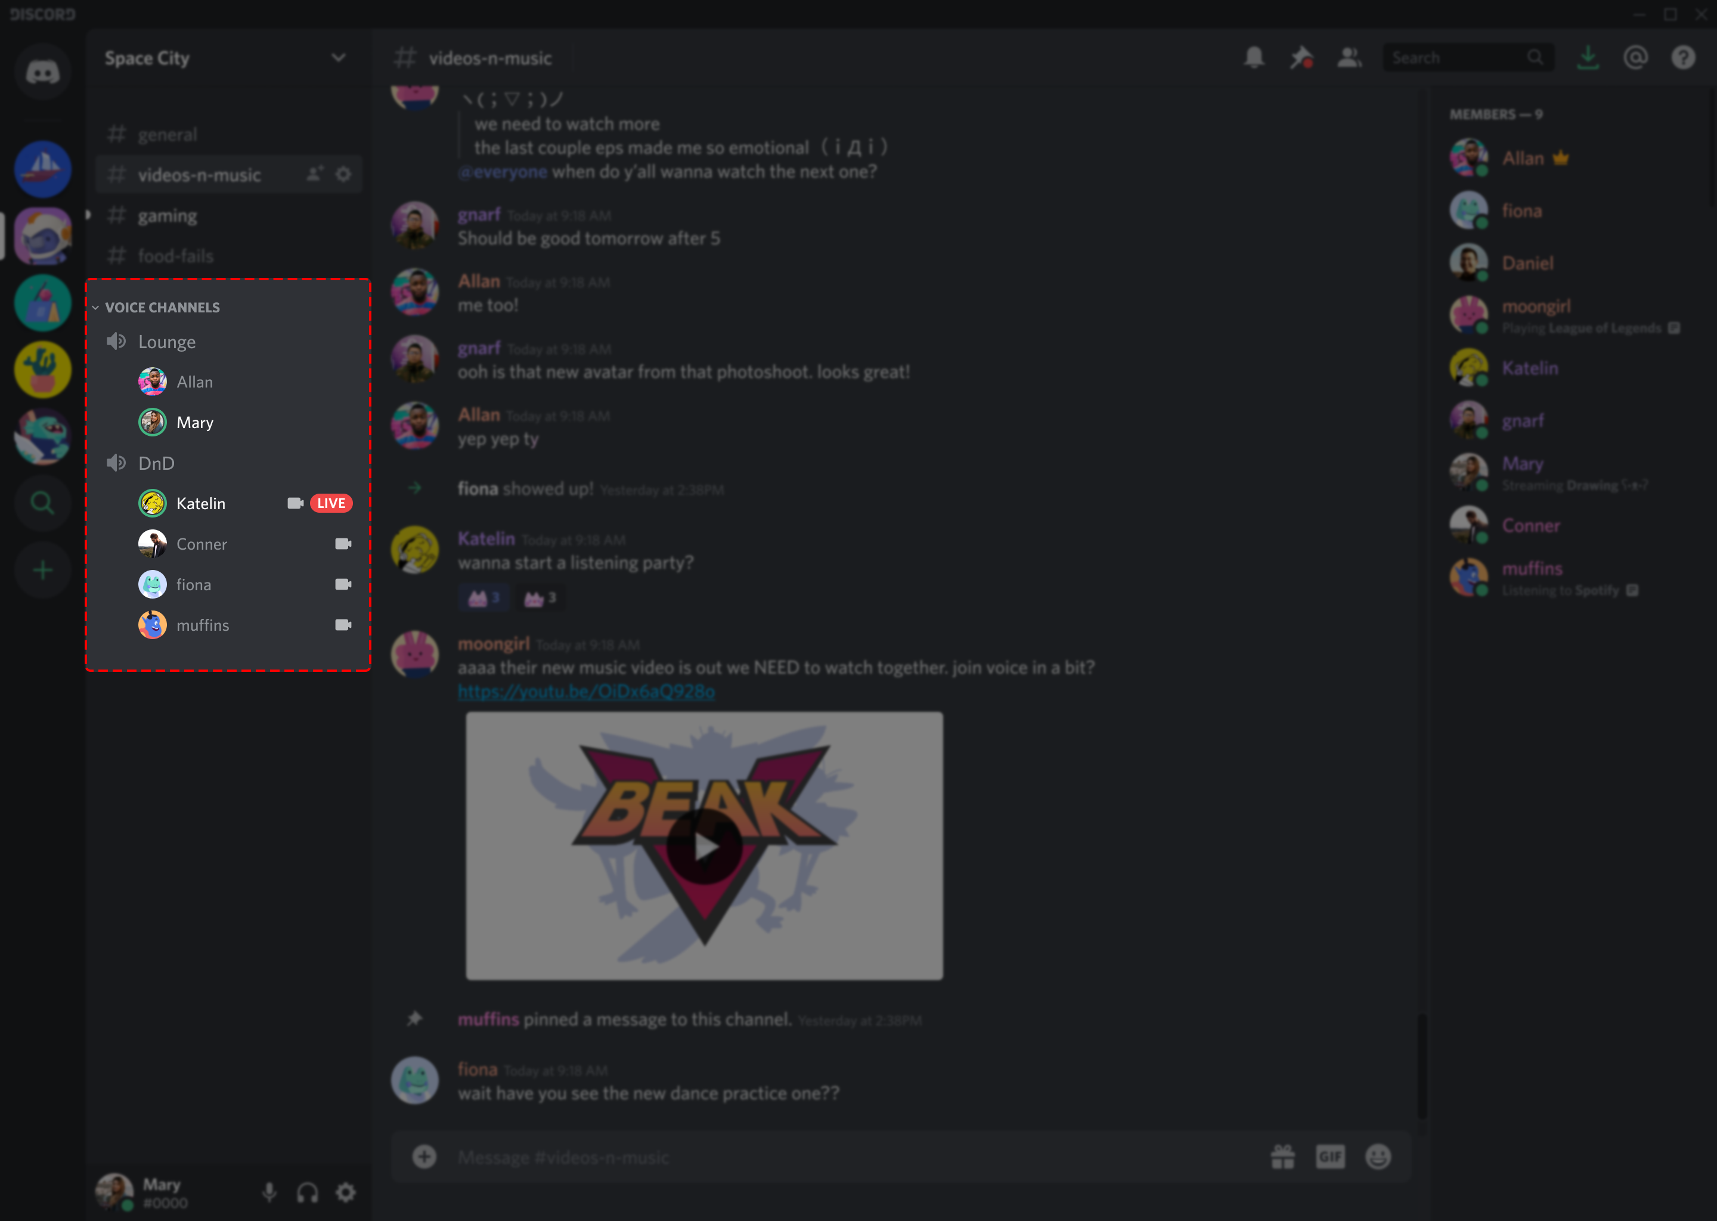Collapse the Lounge voice channel
Image resolution: width=1717 pixels, height=1221 pixels.
[x=166, y=341]
